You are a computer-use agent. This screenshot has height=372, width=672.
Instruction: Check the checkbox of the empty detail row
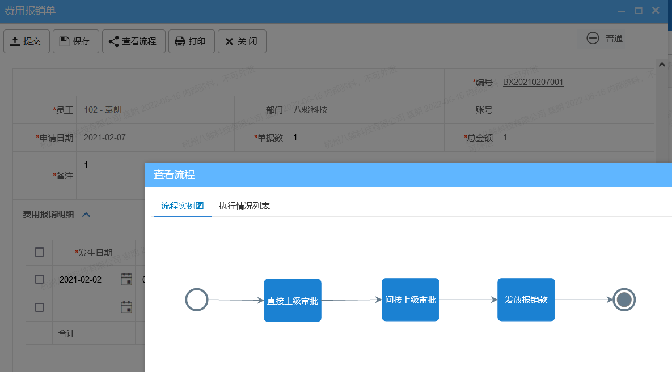pyautogui.click(x=39, y=306)
